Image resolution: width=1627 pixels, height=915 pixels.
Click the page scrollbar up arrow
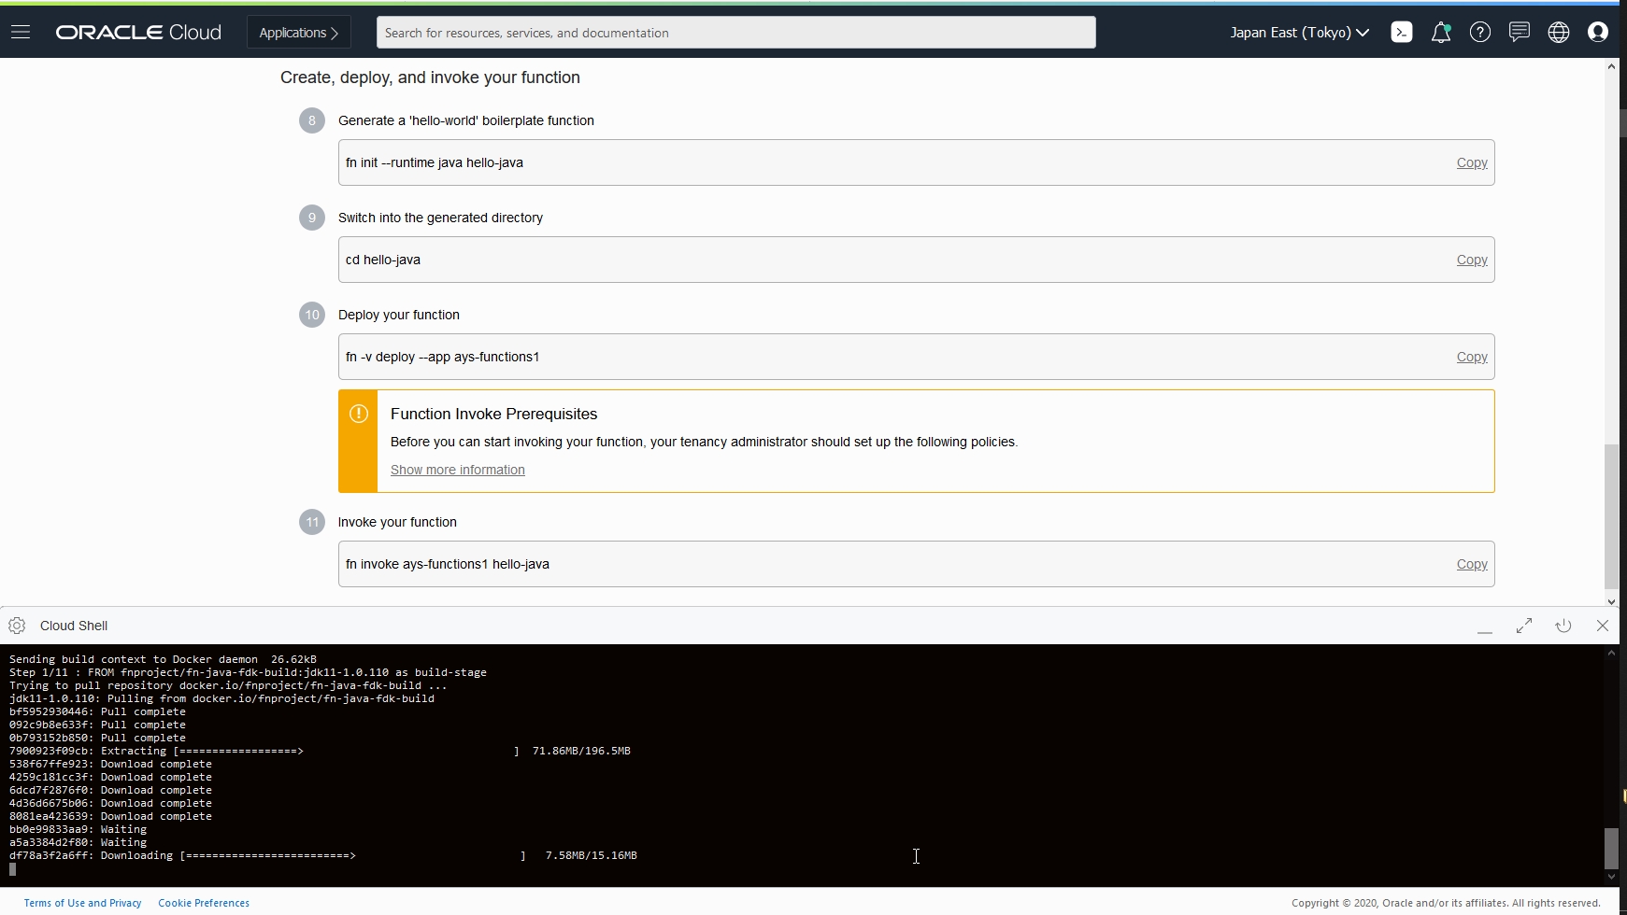pos(1611,66)
